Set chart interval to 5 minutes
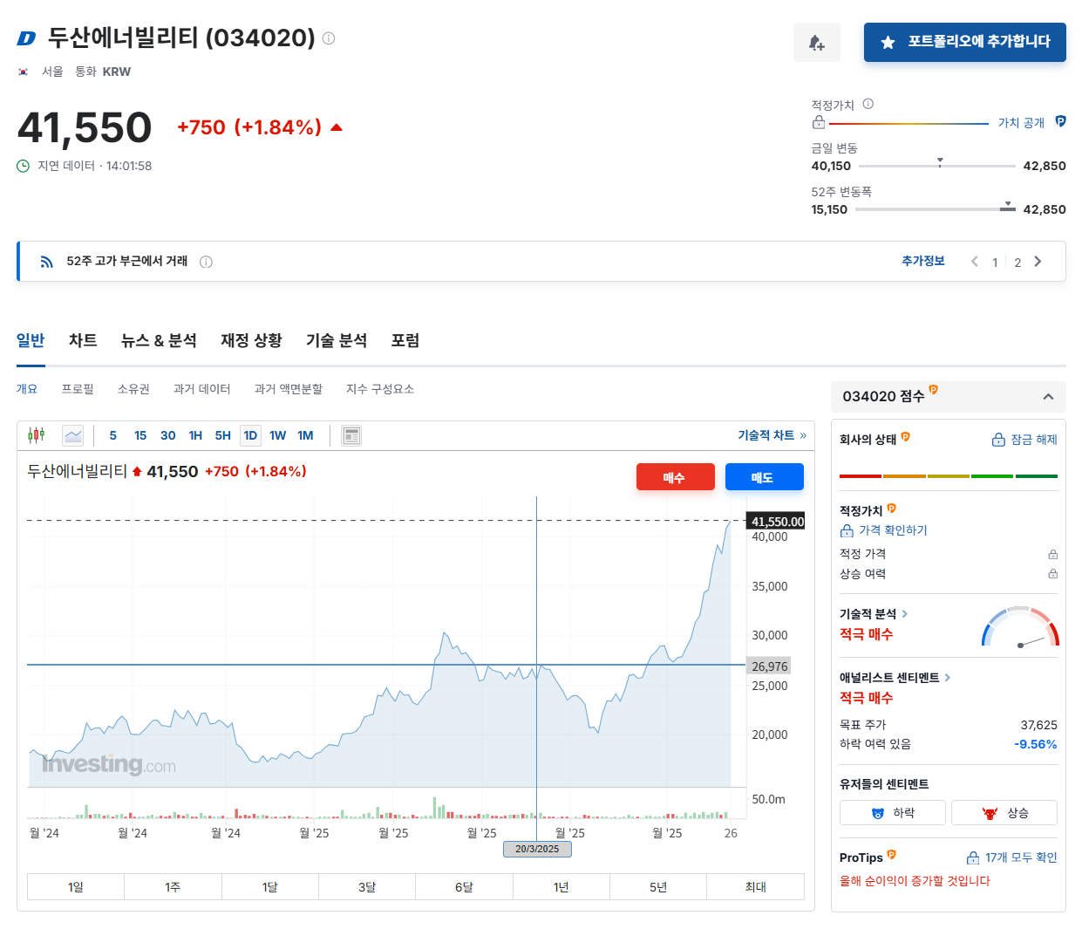Screen dimensions: 1082x936 click(x=112, y=435)
